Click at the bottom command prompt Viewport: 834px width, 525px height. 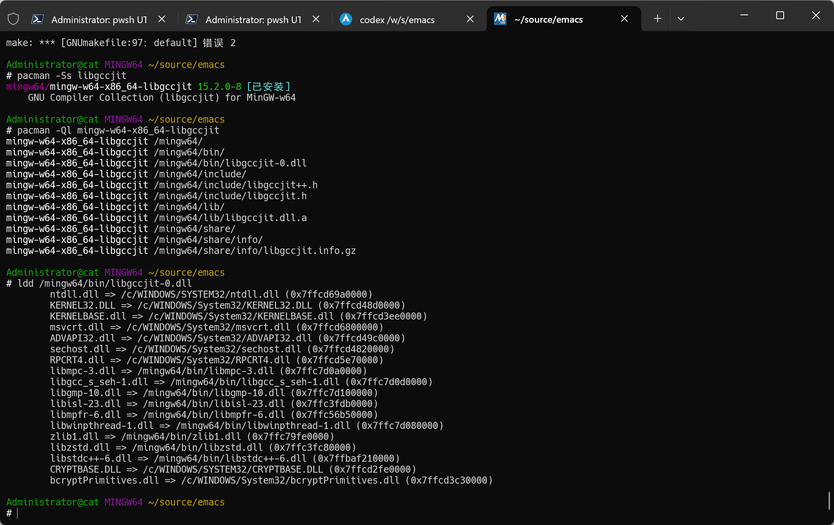(18, 513)
